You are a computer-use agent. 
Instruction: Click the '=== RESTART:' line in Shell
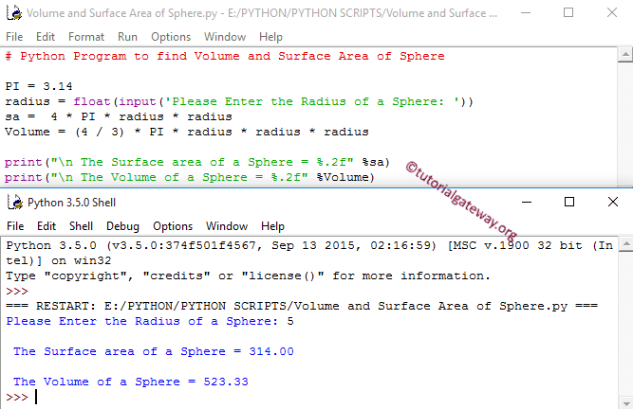302,306
